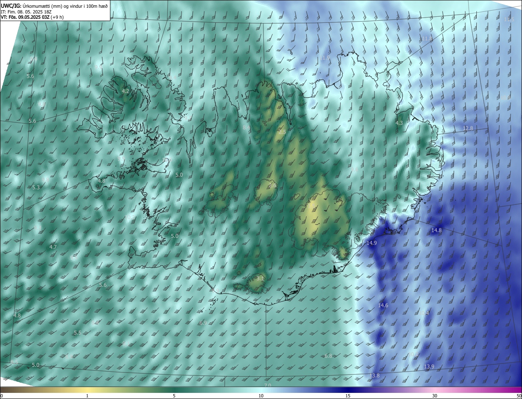Select the 12.8 value off the east coast
The width and height of the screenshot is (522, 399).
(x=468, y=128)
